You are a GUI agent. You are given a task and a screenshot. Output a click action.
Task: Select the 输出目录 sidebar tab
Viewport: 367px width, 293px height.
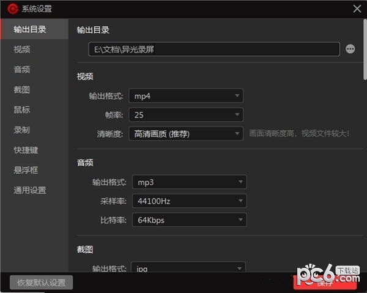click(x=30, y=29)
